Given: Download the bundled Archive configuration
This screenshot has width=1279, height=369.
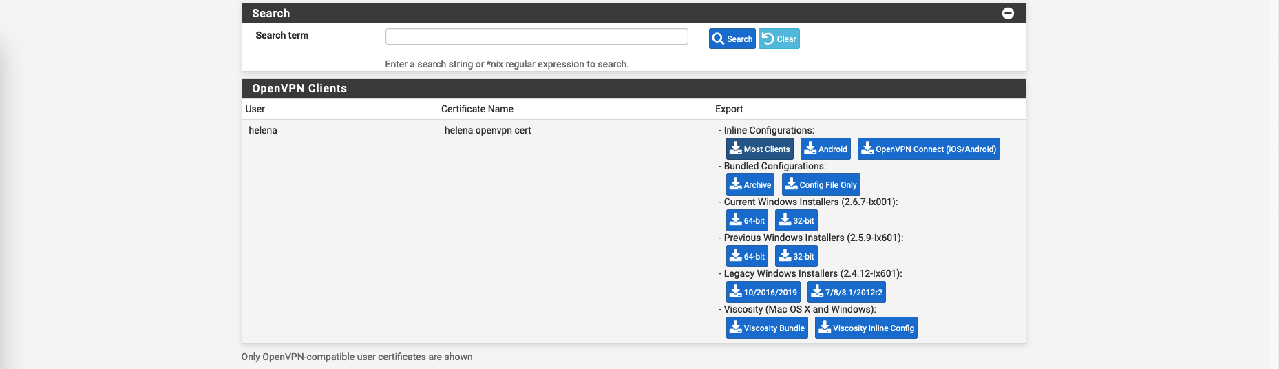Looking at the screenshot, I should [x=750, y=184].
